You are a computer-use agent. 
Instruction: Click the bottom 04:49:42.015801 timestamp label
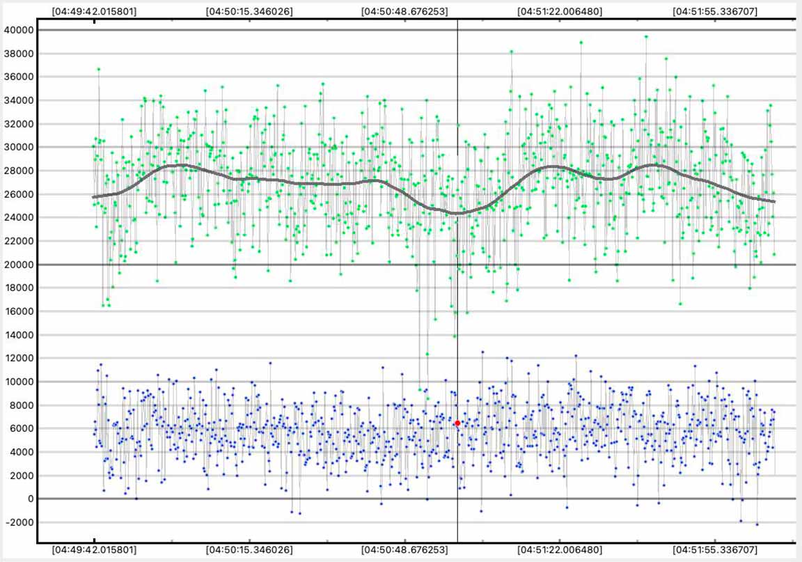95,550
